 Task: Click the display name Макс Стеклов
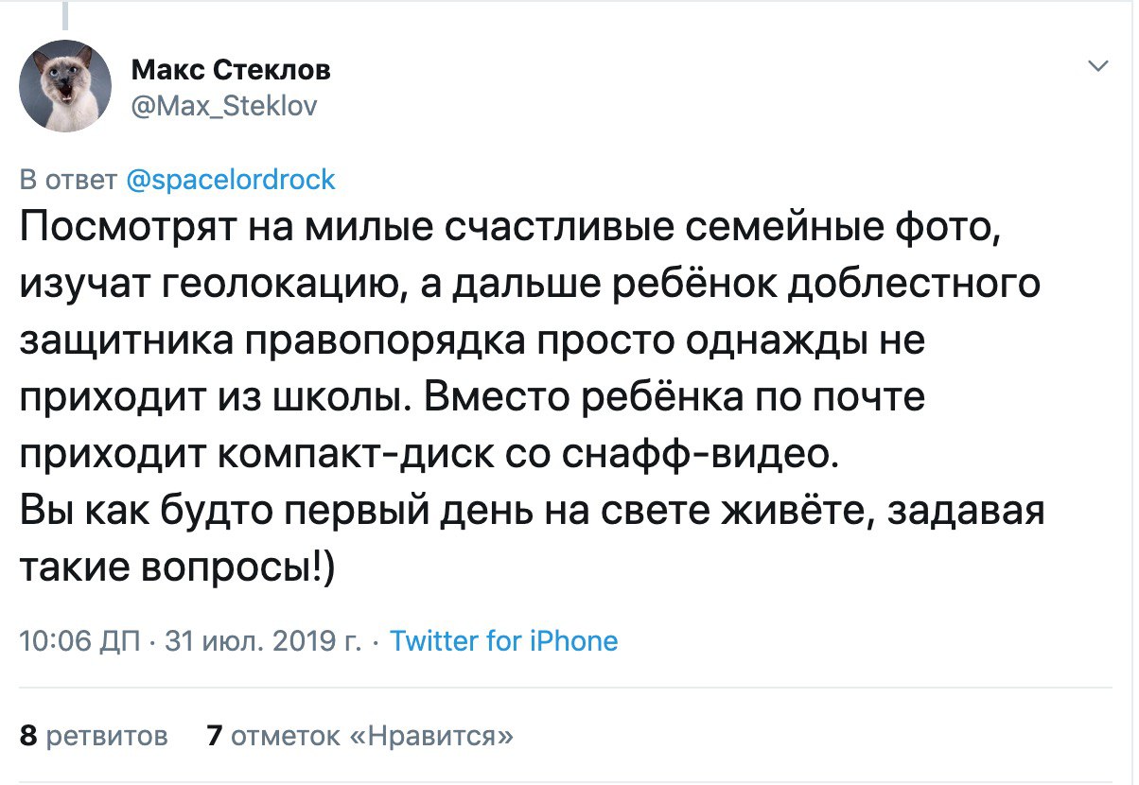coord(232,69)
